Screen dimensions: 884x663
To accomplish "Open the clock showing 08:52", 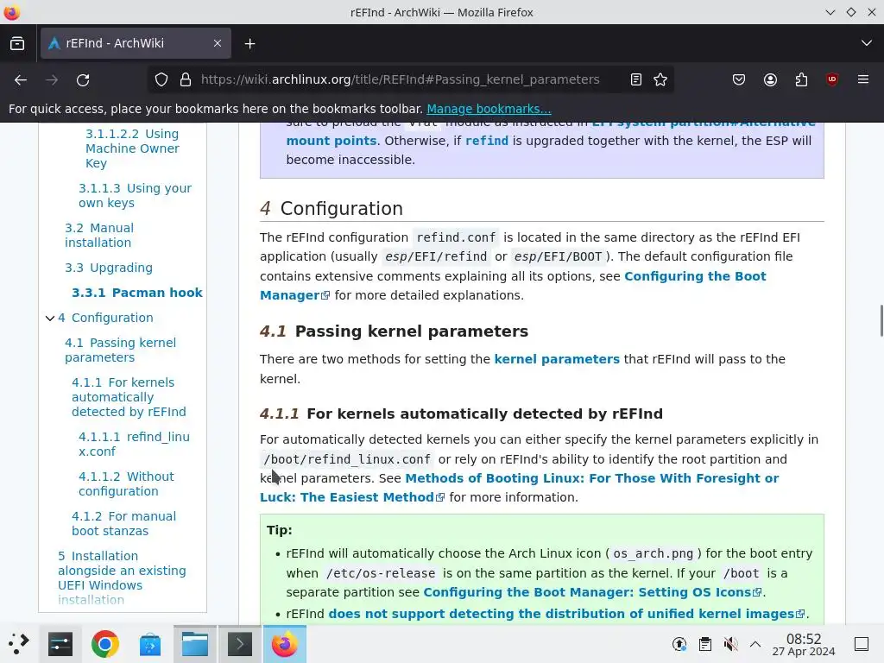I will coord(804,644).
